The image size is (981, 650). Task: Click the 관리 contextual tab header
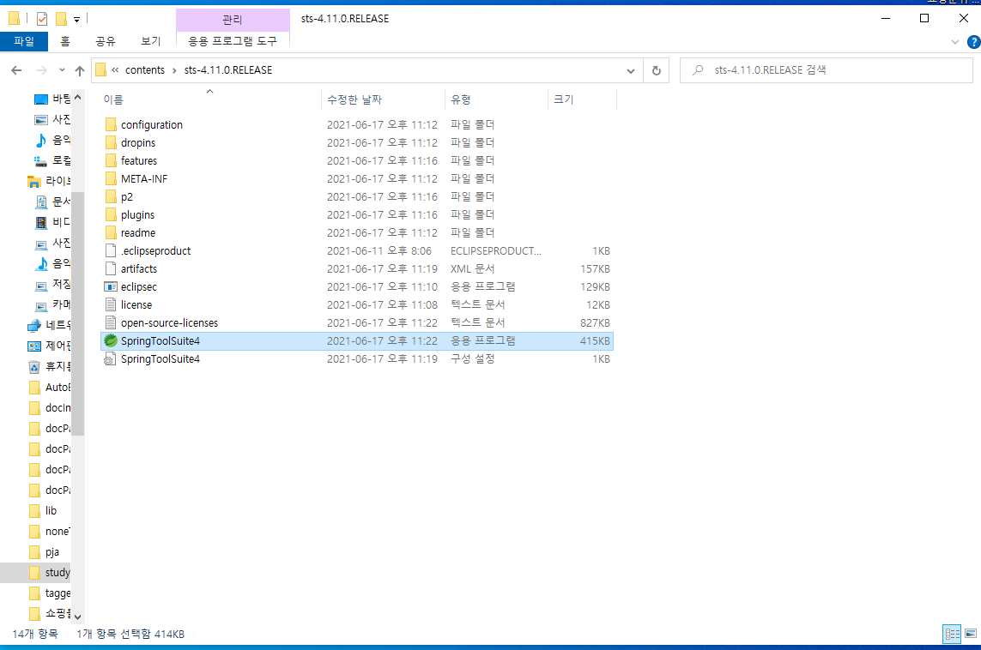[232, 20]
